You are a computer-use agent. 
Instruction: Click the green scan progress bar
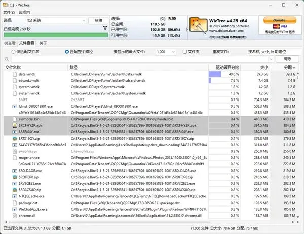pyautogui.click(x=56, y=35)
